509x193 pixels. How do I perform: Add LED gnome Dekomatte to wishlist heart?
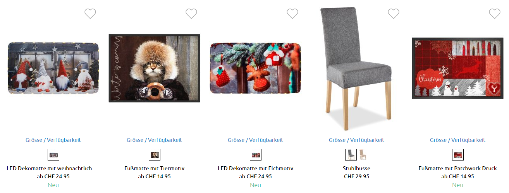point(90,14)
